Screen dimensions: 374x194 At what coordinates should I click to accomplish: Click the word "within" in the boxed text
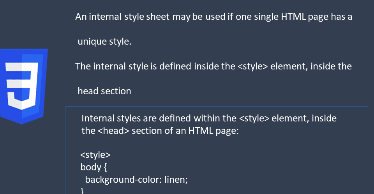coord(206,118)
